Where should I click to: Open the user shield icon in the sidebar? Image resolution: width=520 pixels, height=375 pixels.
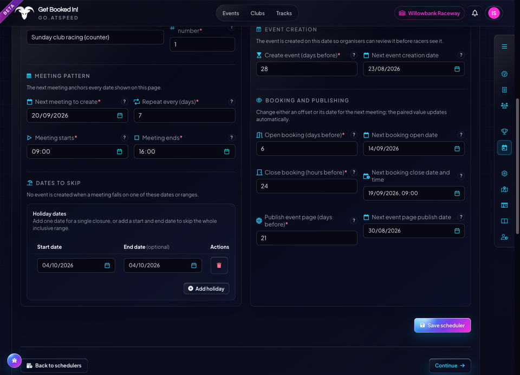pos(504,237)
